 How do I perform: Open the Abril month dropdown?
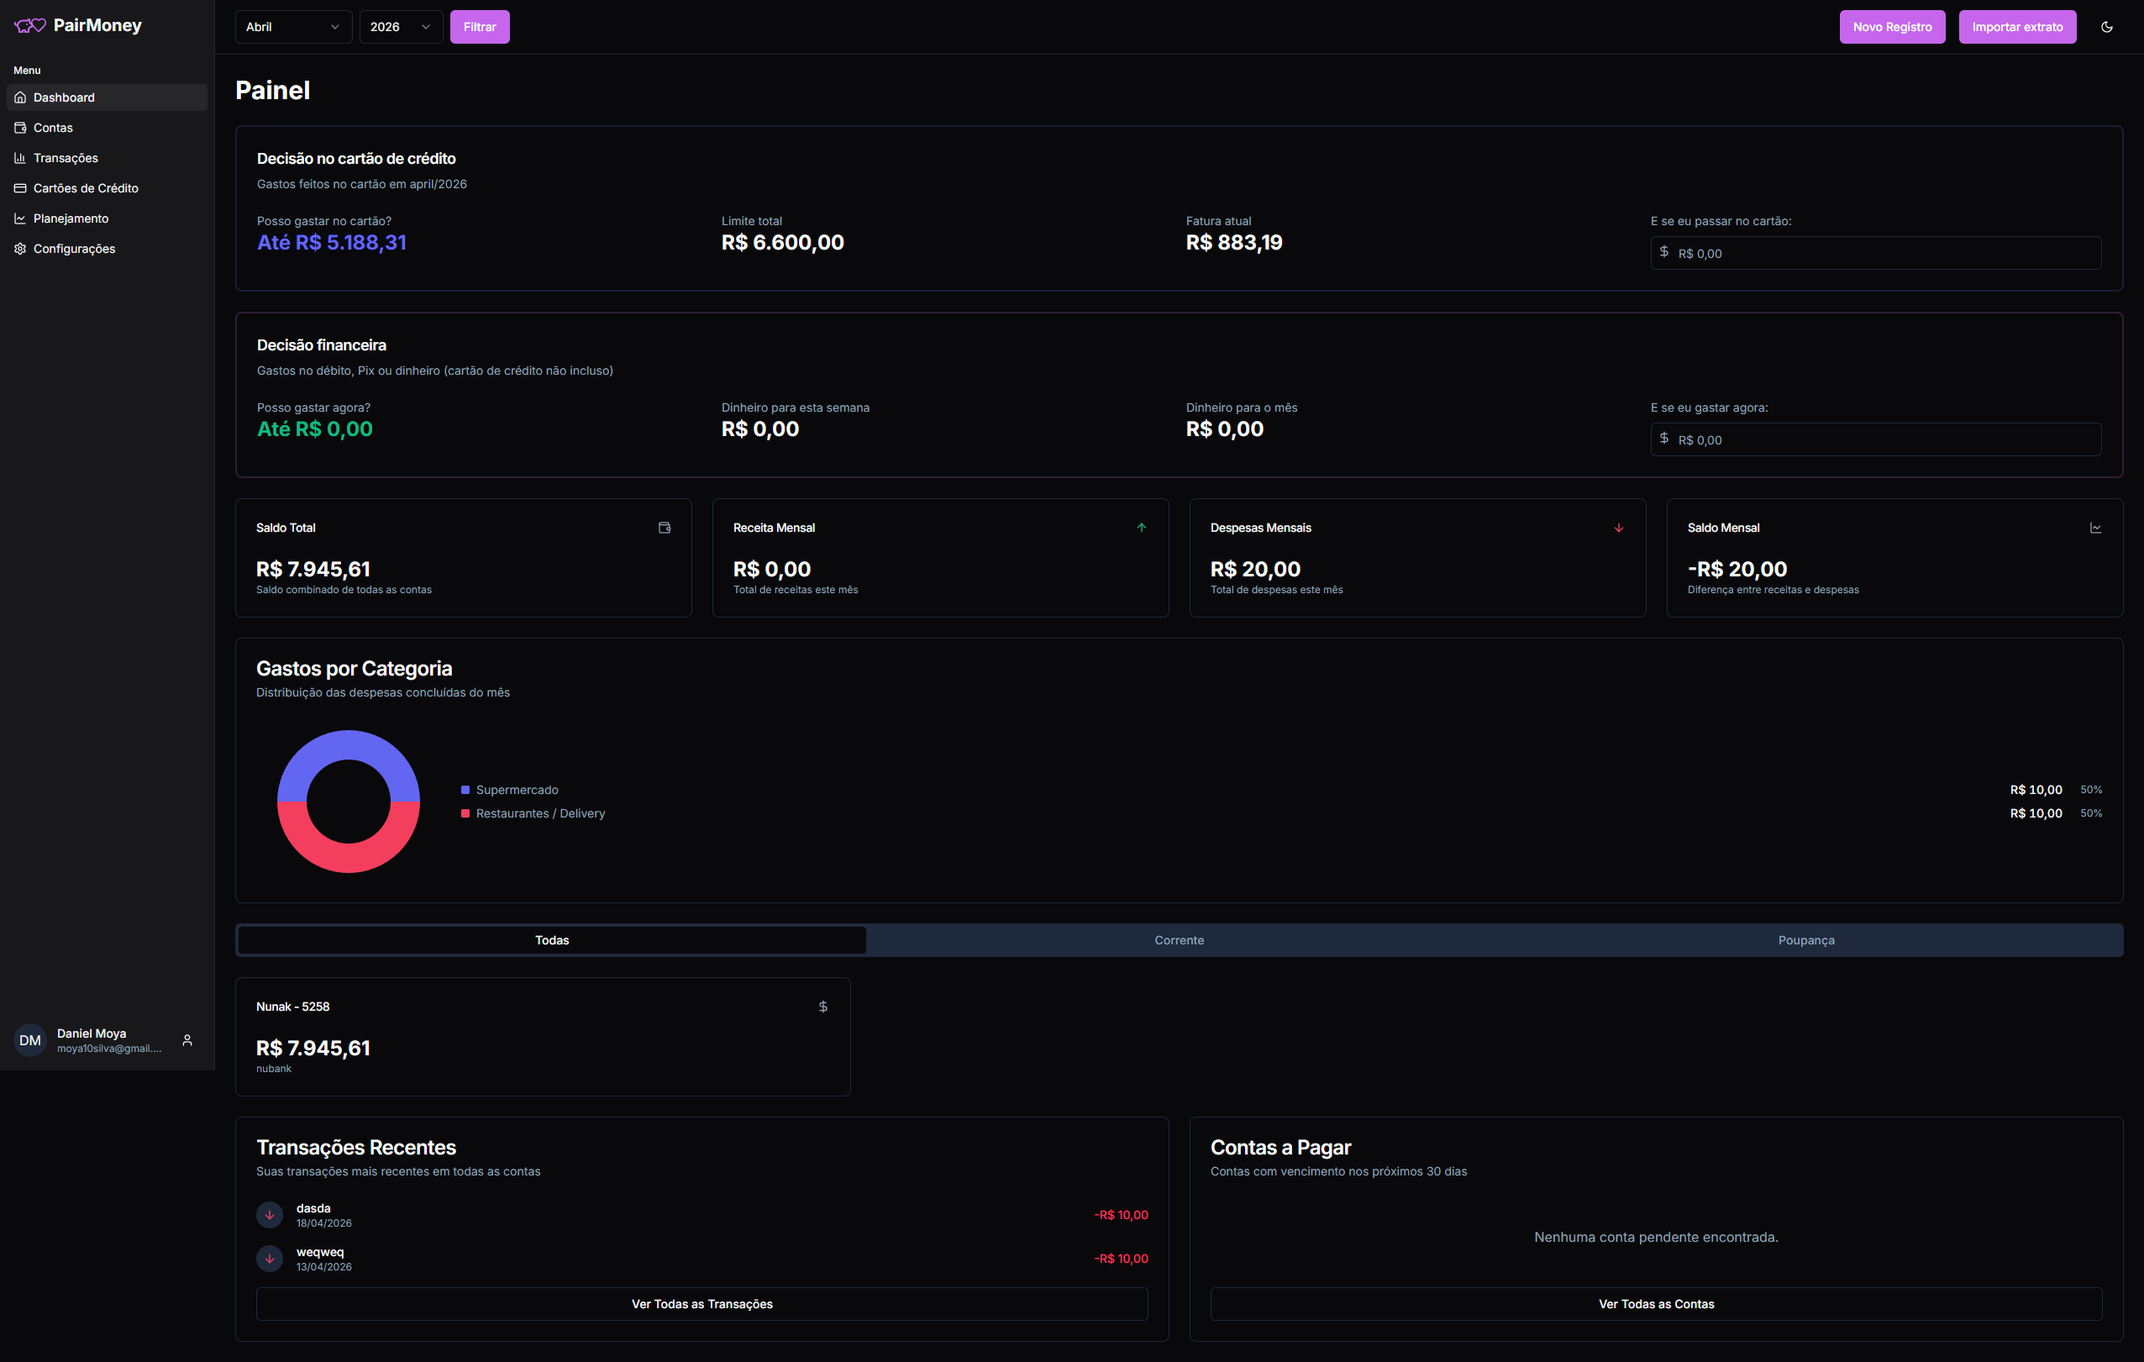click(x=293, y=27)
